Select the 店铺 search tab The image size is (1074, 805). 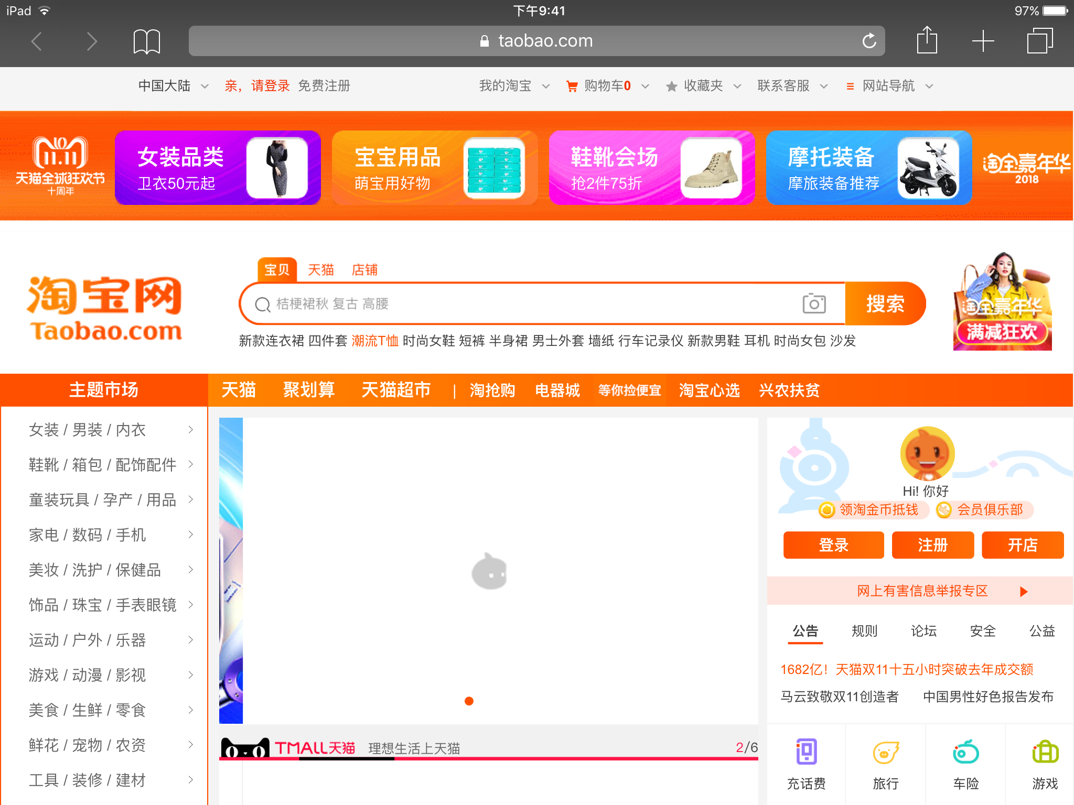tap(364, 270)
